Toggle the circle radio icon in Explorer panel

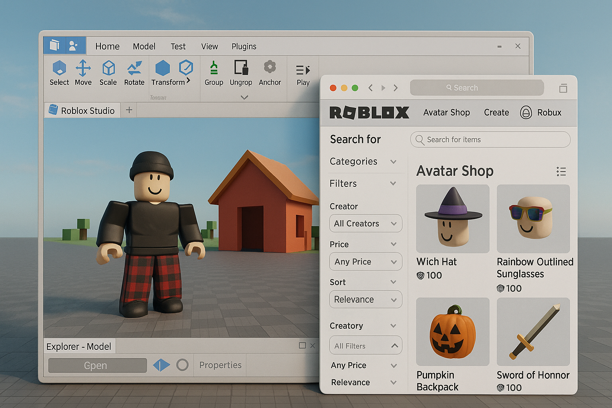182,365
